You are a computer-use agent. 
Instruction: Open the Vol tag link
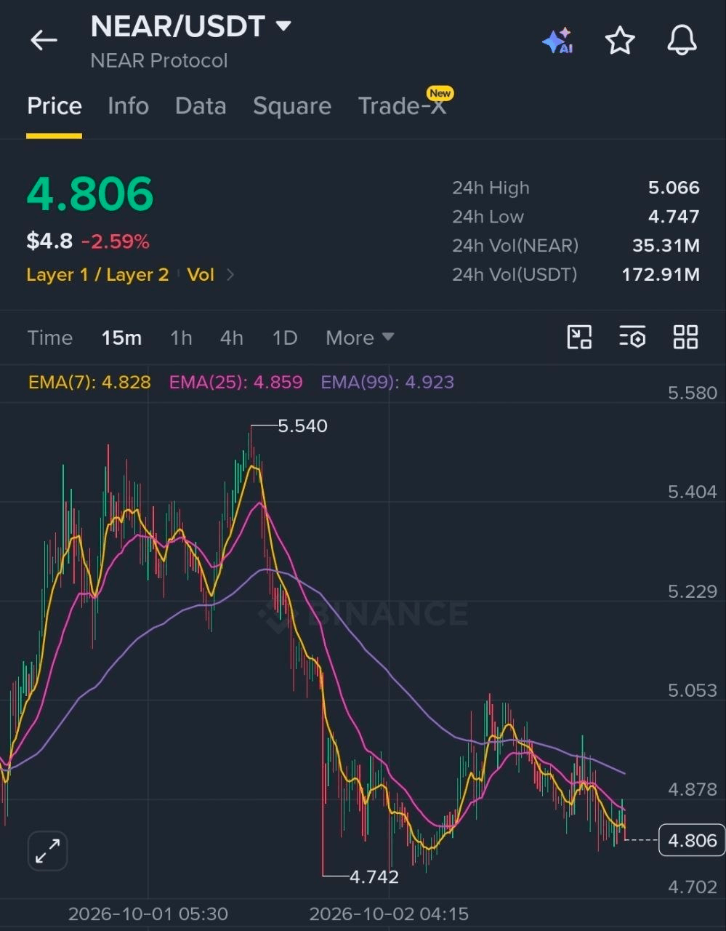pos(201,275)
